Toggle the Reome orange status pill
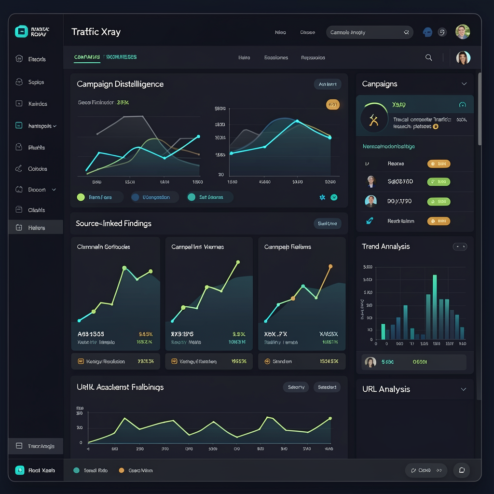Screen dimensions: 494x494 point(439,164)
